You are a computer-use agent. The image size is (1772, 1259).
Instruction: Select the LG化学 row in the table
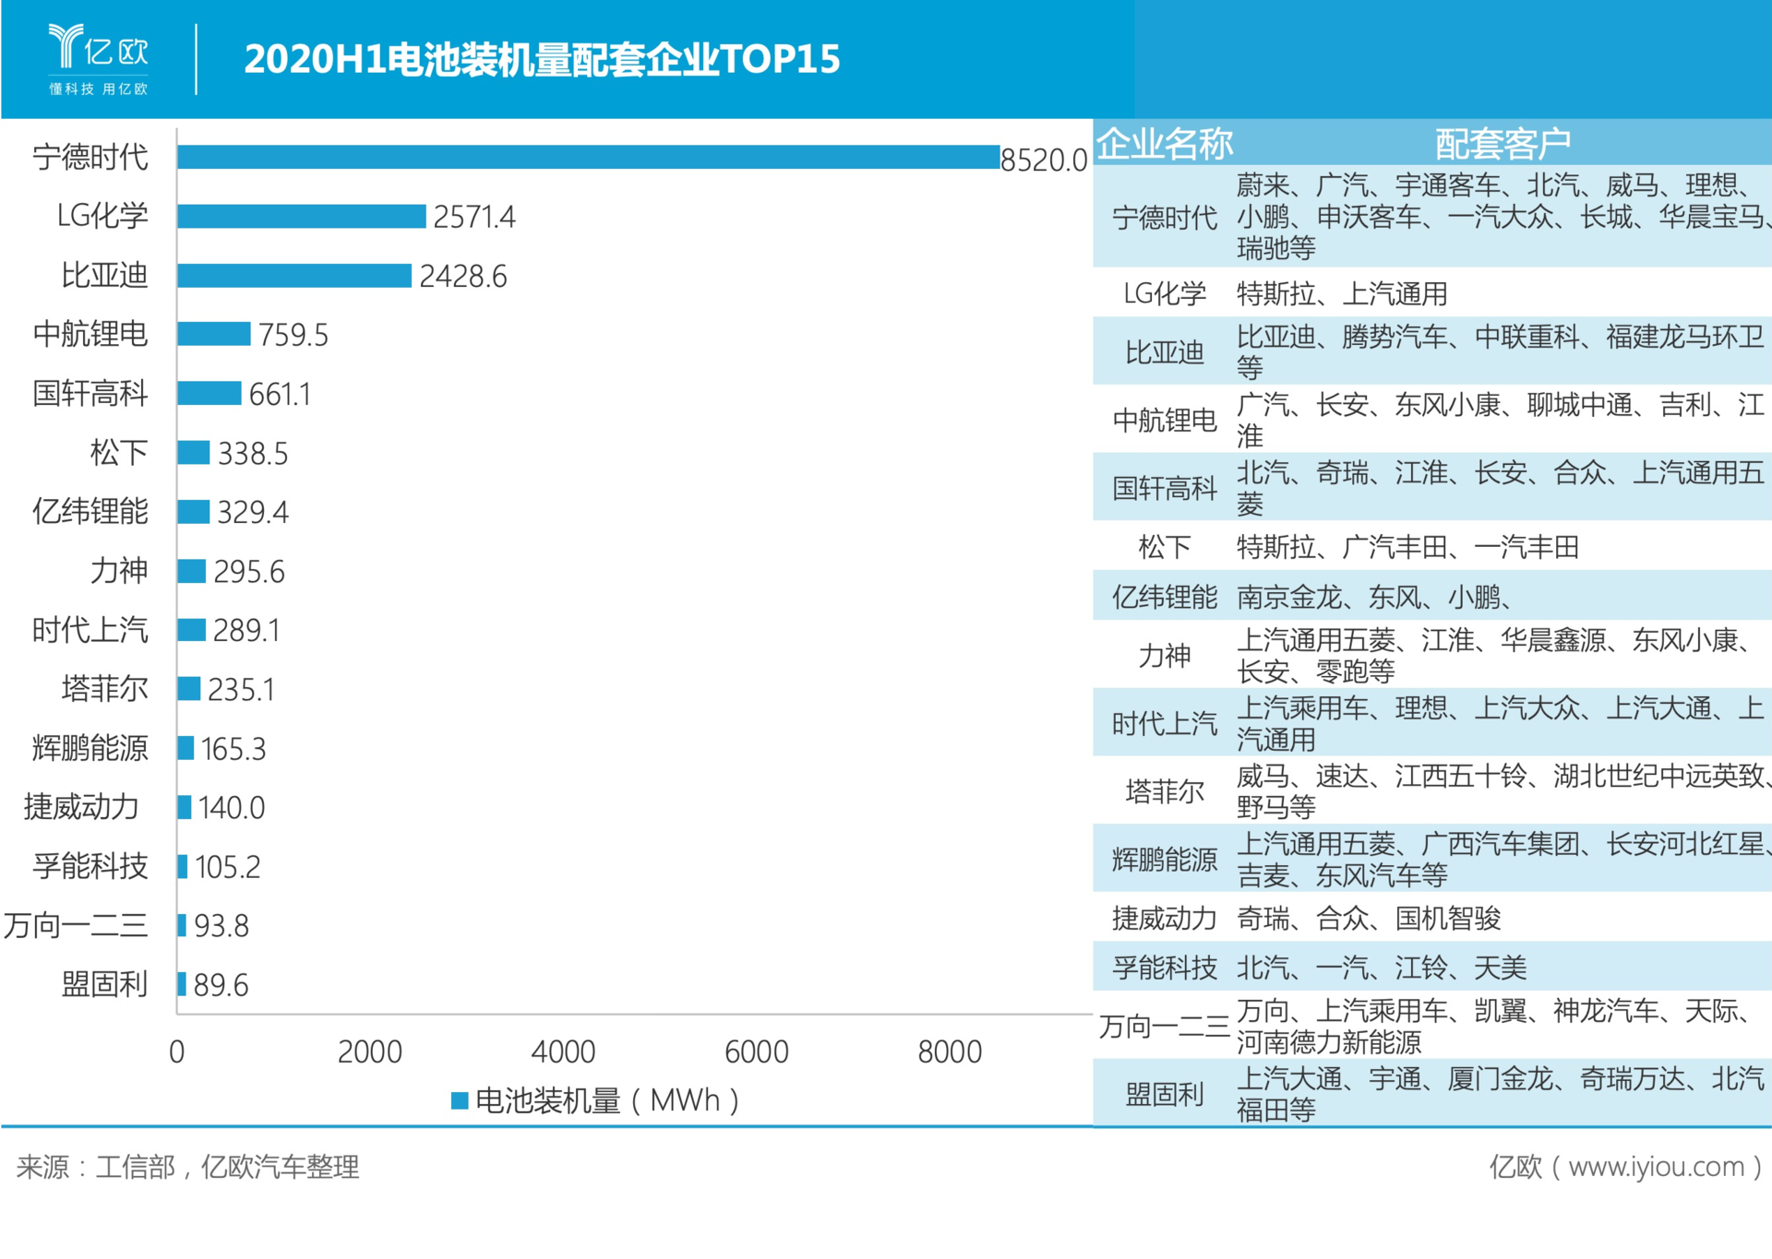coord(1432,293)
